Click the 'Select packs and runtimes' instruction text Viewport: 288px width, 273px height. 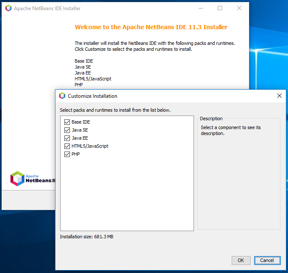[115, 110]
